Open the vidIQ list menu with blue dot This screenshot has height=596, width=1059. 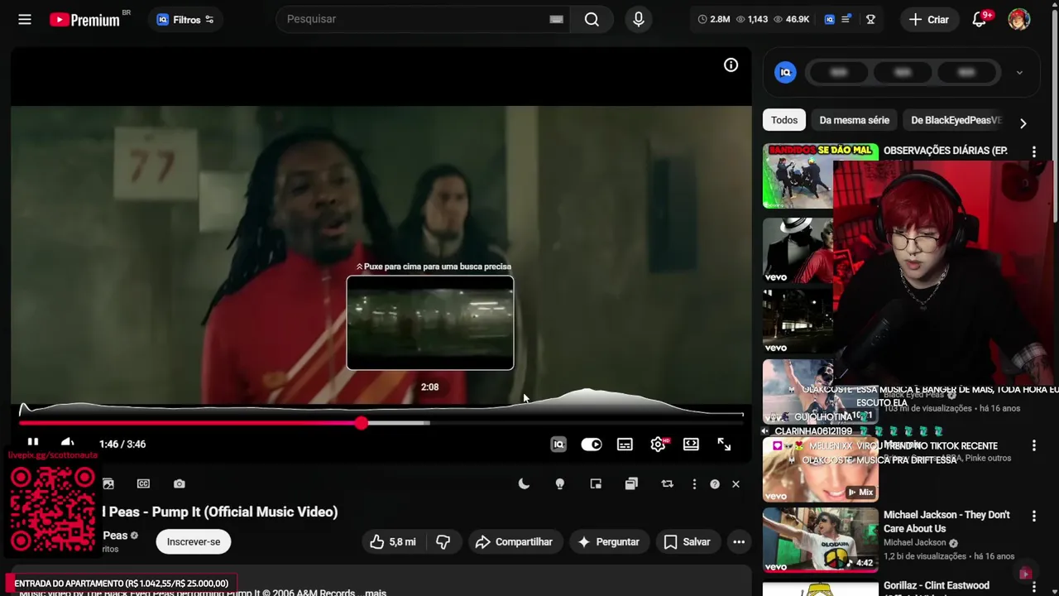pyautogui.click(x=846, y=19)
